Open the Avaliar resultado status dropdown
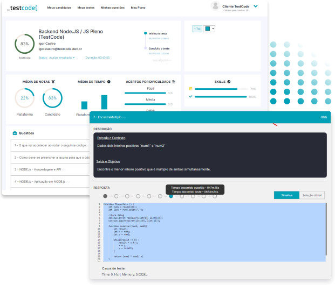The width and height of the screenshot is (335, 285). pyautogui.click(x=61, y=57)
